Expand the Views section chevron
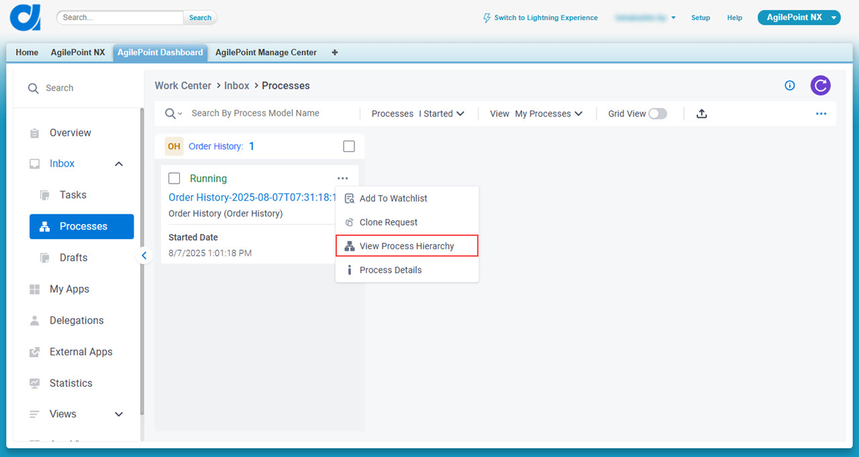 click(x=119, y=414)
